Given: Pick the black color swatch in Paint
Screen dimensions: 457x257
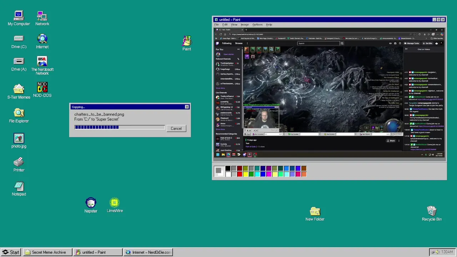Looking at the screenshot, I should point(228,168).
